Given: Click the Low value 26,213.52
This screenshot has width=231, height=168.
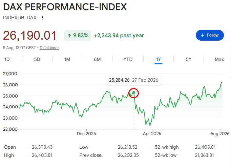Looking at the screenshot, I should [x=128, y=147].
